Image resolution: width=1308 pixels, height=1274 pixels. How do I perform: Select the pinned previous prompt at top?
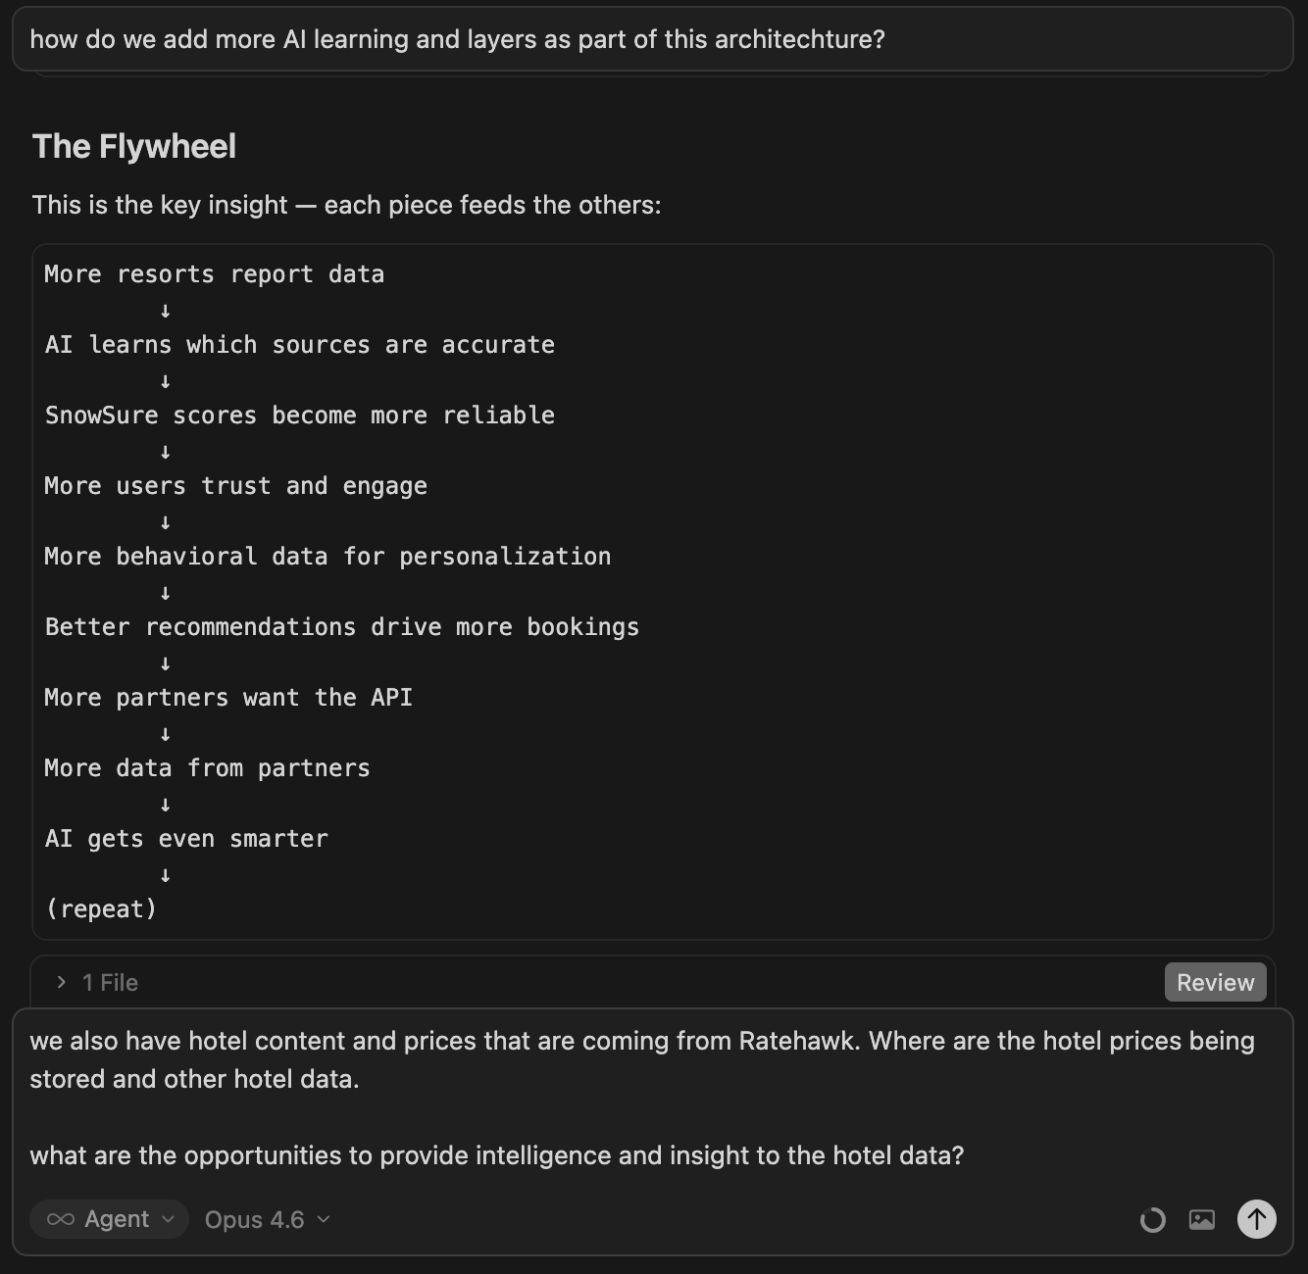pos(653,39)
